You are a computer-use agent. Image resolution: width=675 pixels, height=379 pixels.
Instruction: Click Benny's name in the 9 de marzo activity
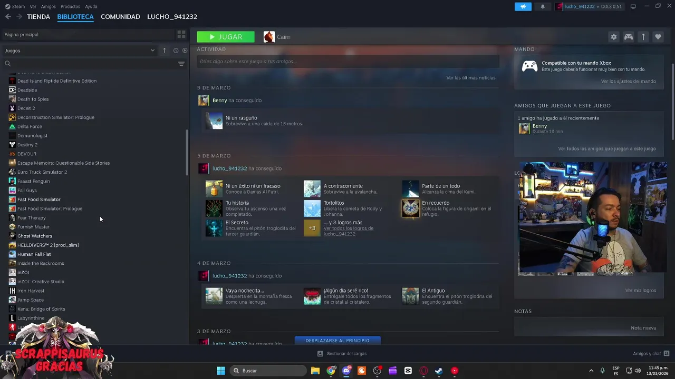tap(219, 101)
